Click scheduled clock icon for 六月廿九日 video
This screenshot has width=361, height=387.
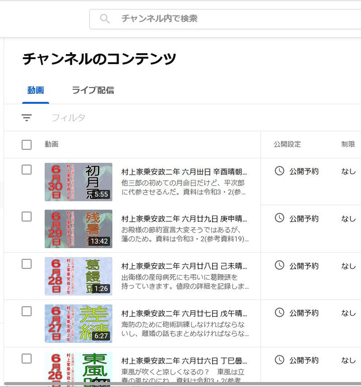tap(279, 218)
